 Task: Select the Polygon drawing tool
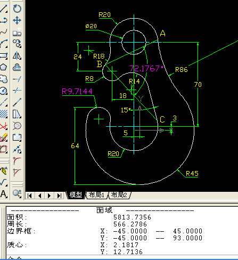click(4, 67)
